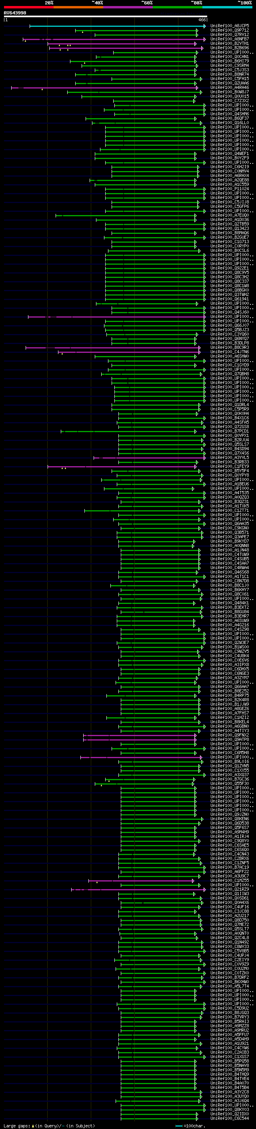The image size is (256, 1129).
Task: Click the cyan alignment bar for UniRef100_A8JCP5
Action: [117, 26]
